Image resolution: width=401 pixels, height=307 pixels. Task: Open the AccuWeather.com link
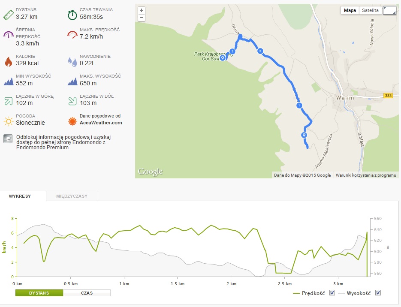[101, 123]
